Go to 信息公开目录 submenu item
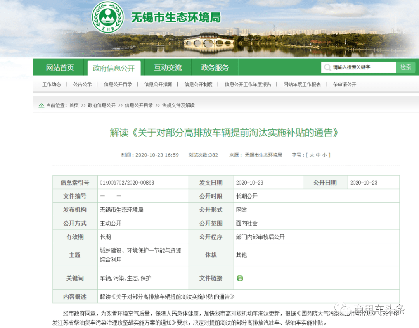 [x=118, y=85]
